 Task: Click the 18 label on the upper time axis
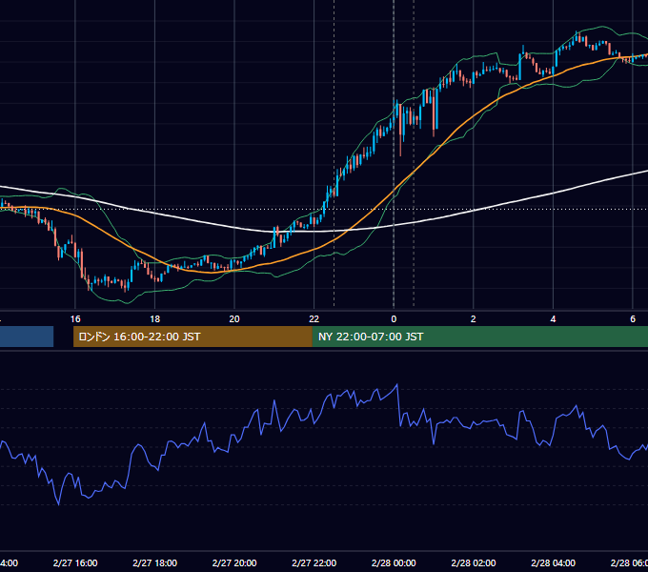tap(154, 319)
